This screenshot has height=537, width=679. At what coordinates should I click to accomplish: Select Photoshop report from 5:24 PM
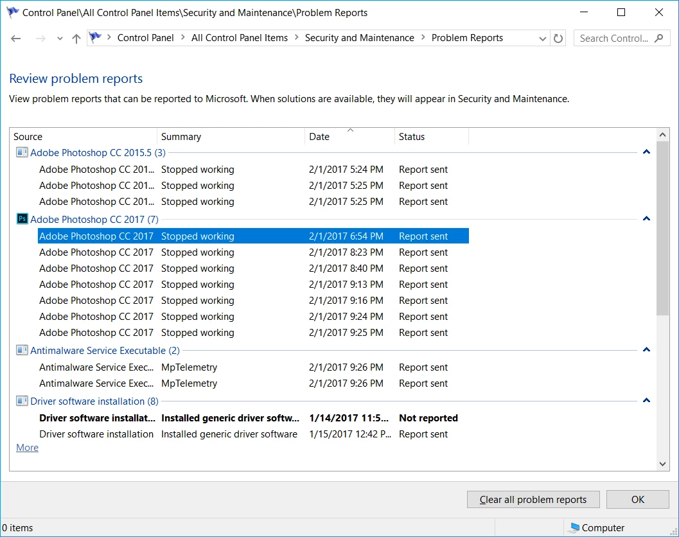click(253, 170)
